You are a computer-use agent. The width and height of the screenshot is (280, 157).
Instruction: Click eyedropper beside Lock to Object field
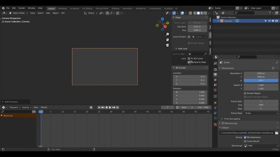coord(205,54)
